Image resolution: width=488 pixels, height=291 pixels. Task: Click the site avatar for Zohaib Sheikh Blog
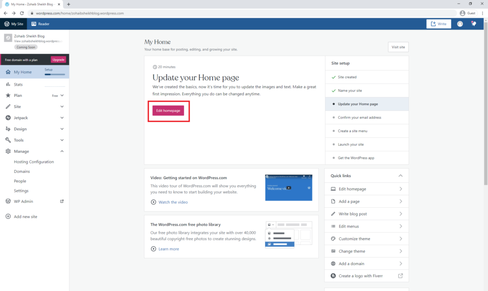tap(8, 38)
